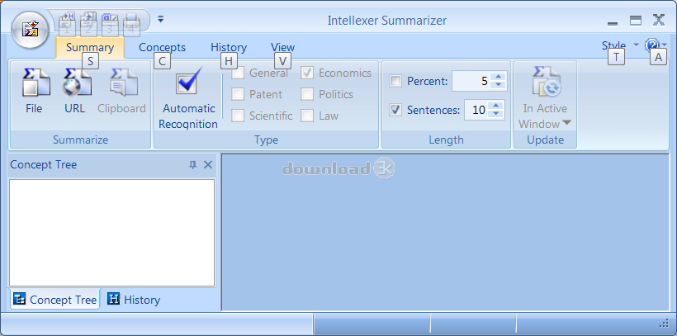Summarize a File
Screen dimensions: 677x336
pos(35,91)
